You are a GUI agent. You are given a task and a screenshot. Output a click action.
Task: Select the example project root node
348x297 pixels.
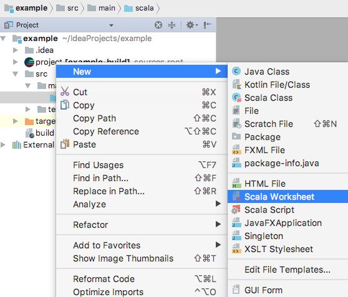tap(41, 39)
